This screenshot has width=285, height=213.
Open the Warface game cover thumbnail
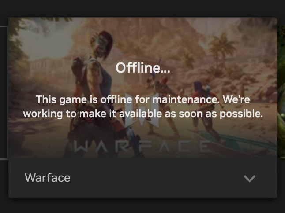click(143, 88)
